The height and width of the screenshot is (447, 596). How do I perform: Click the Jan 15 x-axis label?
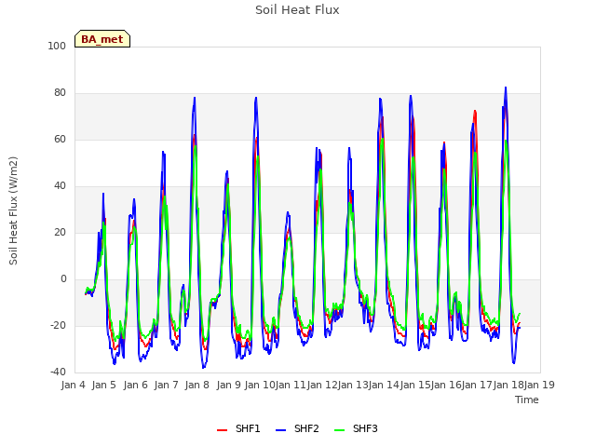[415, 385]
